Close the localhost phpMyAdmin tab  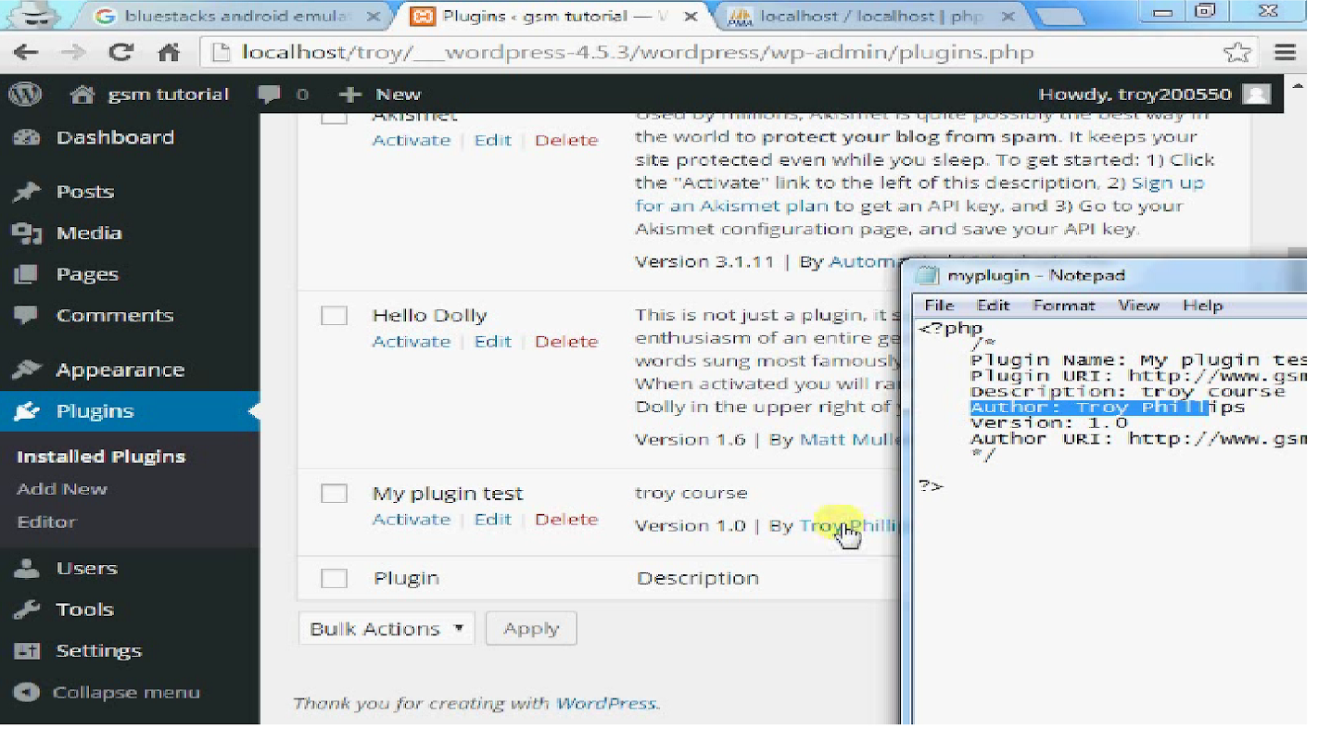point(1008,17)
